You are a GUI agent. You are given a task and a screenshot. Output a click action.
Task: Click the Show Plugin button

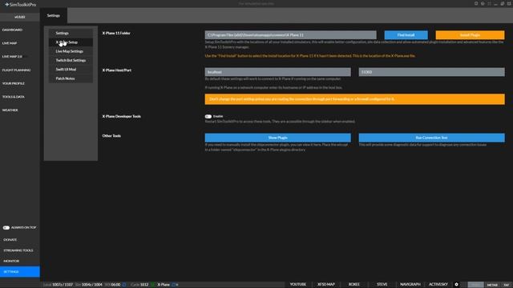pos(278,138)
